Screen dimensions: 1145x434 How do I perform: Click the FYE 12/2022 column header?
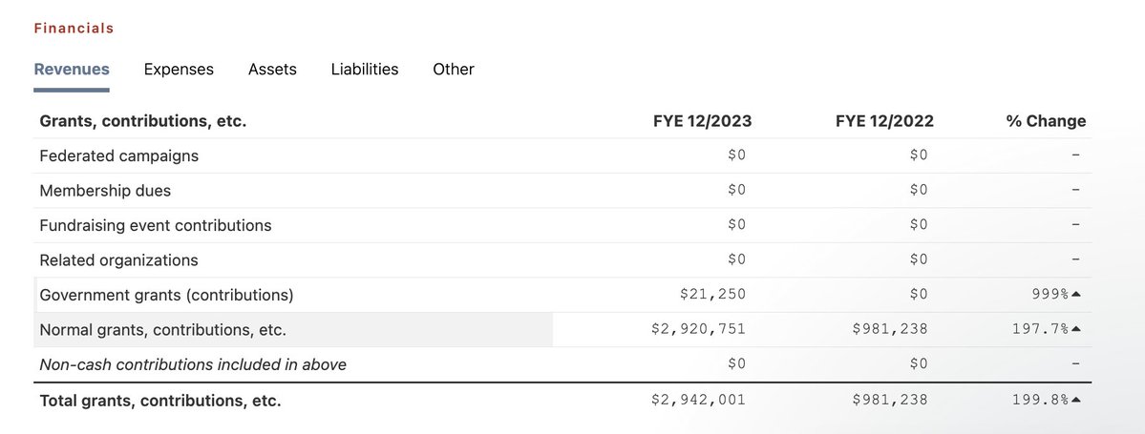coord(884,121)
